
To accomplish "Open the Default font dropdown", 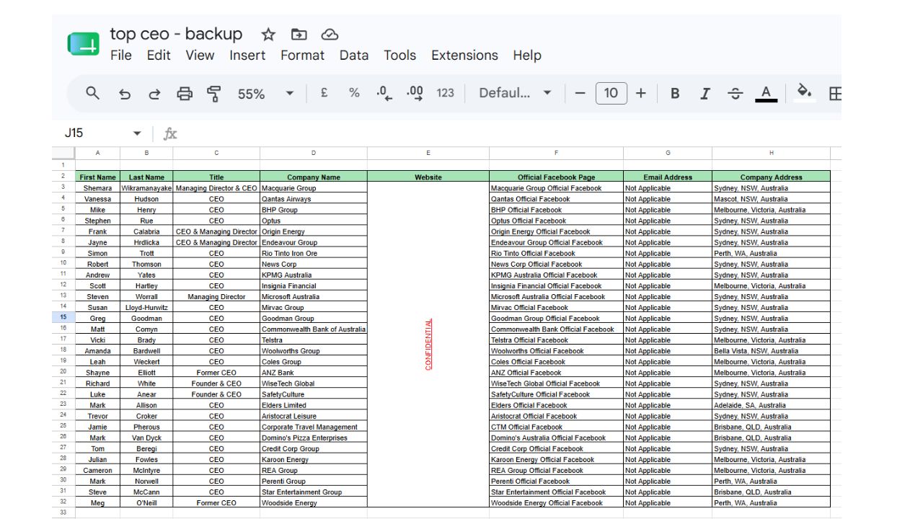I will click(515, 93).
